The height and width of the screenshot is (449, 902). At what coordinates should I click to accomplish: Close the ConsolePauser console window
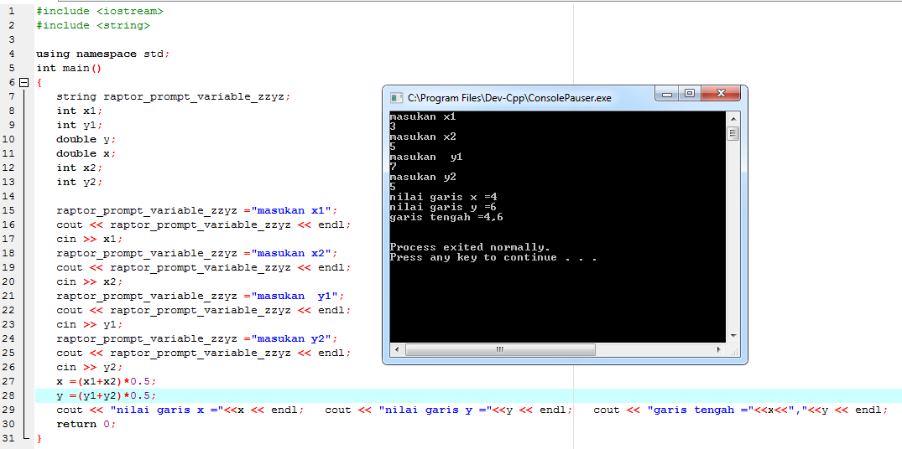point(720,94)
